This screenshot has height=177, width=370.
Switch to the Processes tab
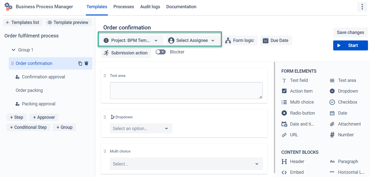124,7
